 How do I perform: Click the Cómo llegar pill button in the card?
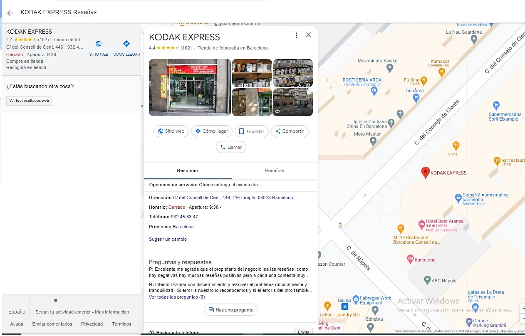point(211,131)
